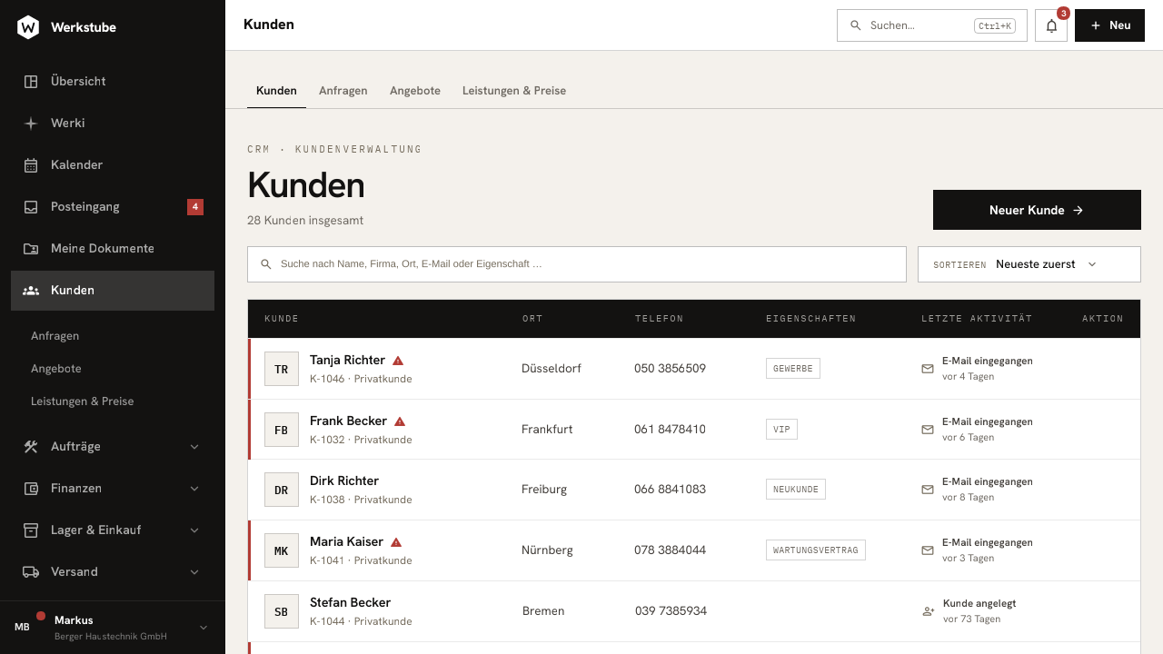Screen dimensions: 1163x654
Task: Click the Kunde column header
Action: pyautogui.click(x=282, y=319)
